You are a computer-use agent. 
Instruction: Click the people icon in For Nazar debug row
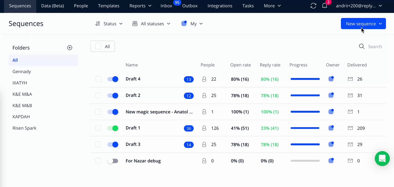(x=204, y=161)
